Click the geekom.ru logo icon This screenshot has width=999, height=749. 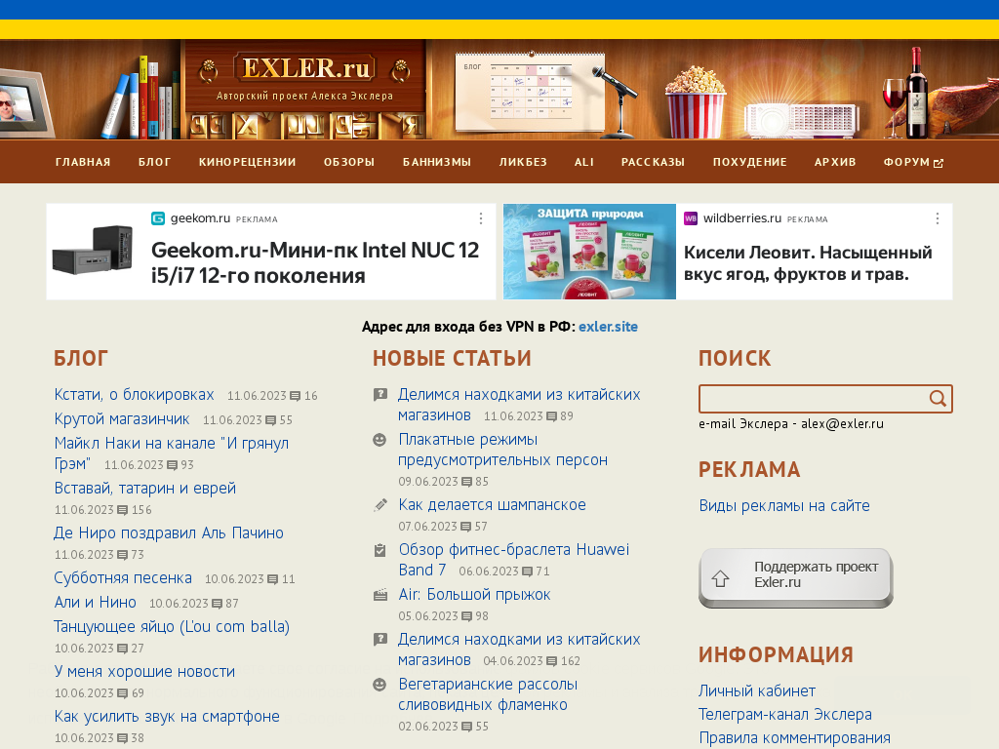click(158, 218)
